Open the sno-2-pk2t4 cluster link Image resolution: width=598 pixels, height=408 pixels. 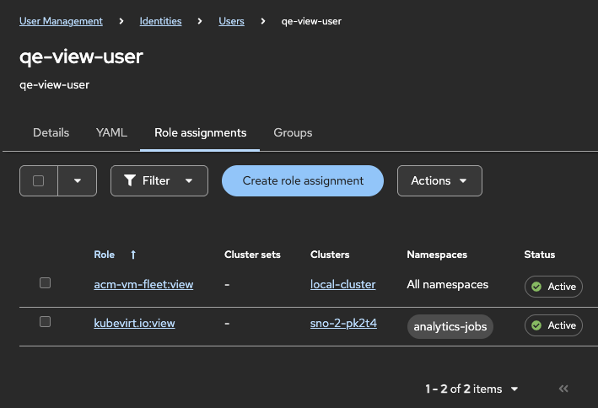pyautogui.click(x=343, y=324)
